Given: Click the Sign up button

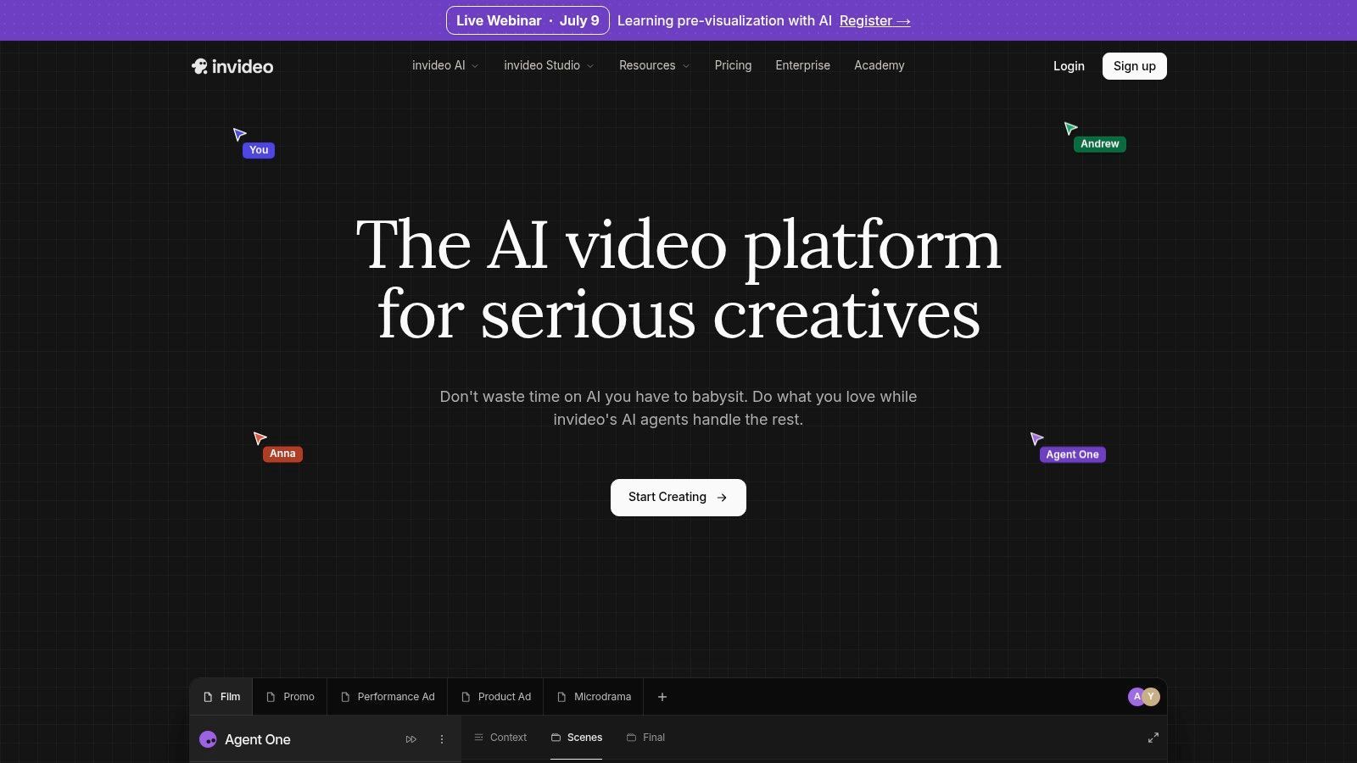Looking at the screenshot, I should tap(1135, 66).
